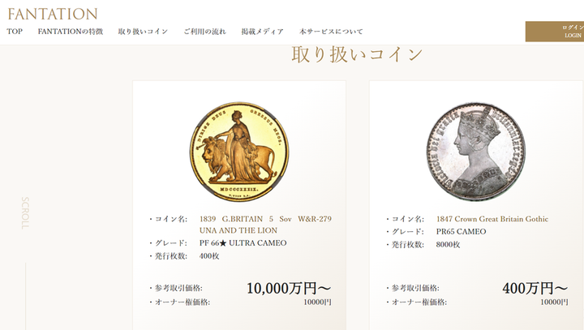Click the 400枚 mintage value

point(209,256)
